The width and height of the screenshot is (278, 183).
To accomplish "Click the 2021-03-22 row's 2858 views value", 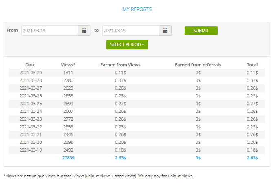I will pyautogui.click(x=68, y=127).
